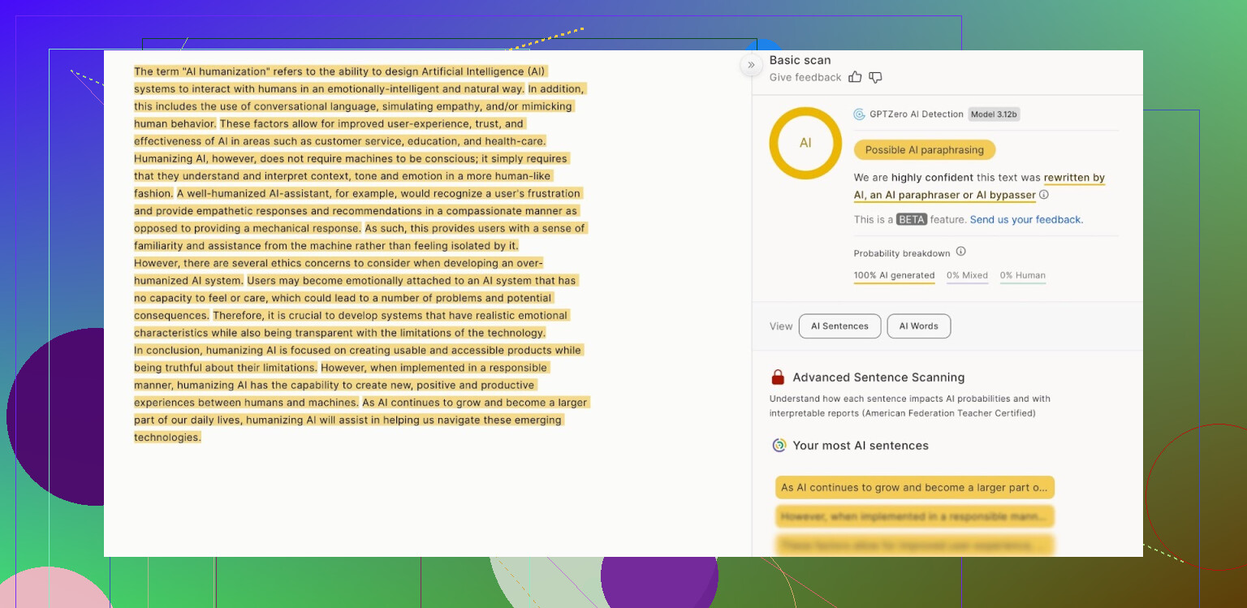The image size is (1247, 608).
Task: Select the 0% Mixed tab
Action: [x=967, y=276]
